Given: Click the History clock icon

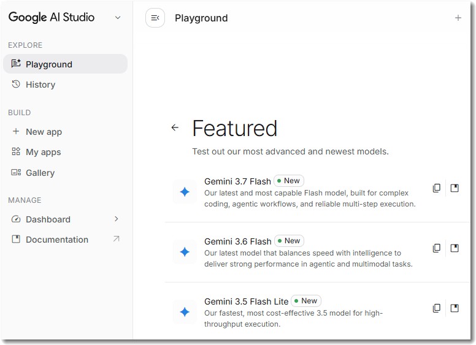Looking at the screenshot, I should pos(16,84).
